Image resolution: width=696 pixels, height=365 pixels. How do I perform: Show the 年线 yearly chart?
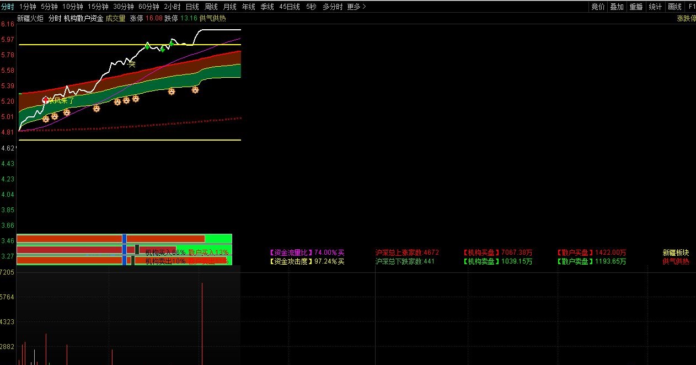point(249,7)
